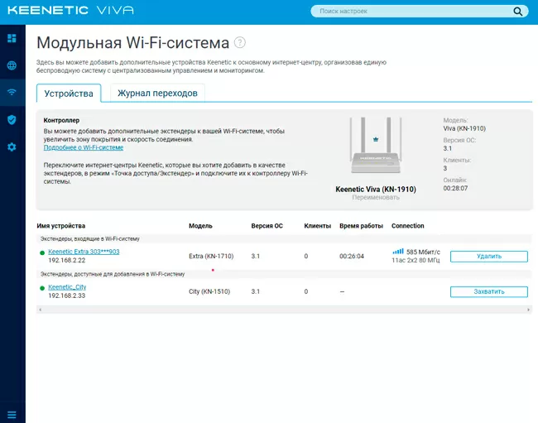Open the Keenetic Extra 303***903 device link
538x423 pixels.
pyautogui.click(x=84, y=252)
